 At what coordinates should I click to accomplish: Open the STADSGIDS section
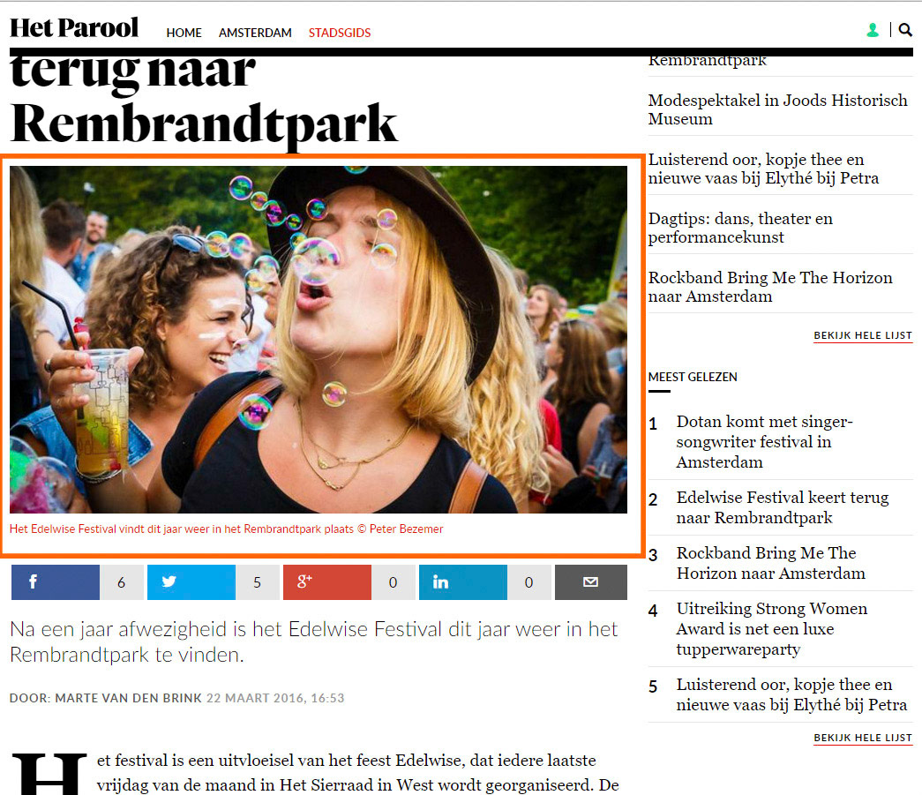pos(340,33)
